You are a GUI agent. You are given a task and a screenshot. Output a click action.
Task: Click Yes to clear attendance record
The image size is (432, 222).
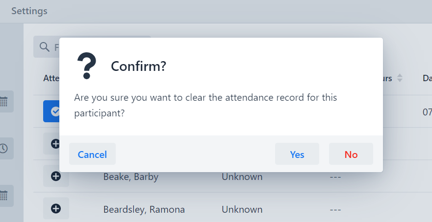point(297,154)
